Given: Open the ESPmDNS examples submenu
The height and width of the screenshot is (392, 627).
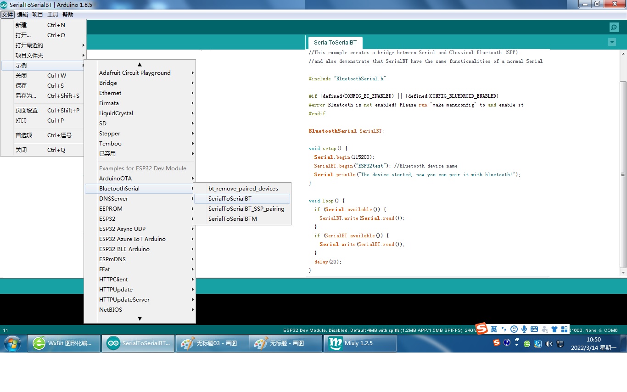Looking at the screenshot, I should pyautogui.click(x=140, y=259).
